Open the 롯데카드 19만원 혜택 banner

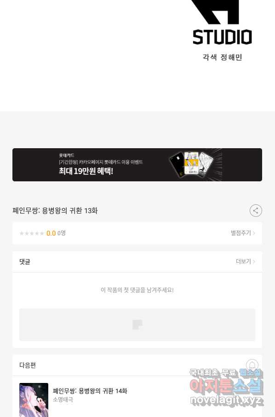(x=137, y=165)
